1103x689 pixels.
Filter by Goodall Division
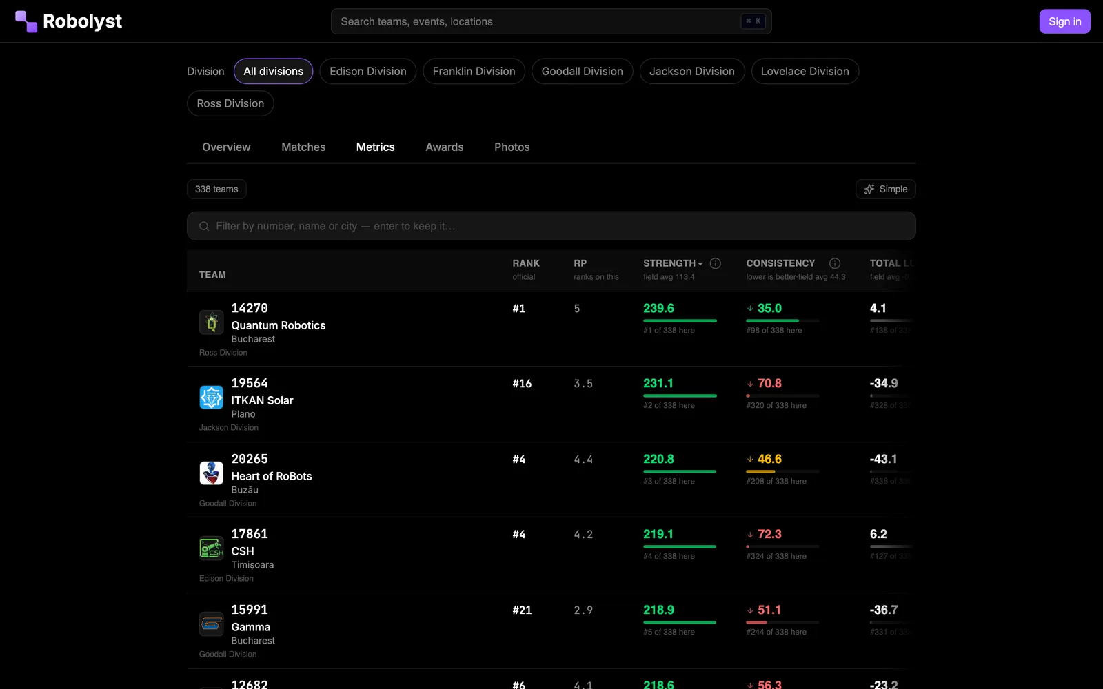pos(583,71)
